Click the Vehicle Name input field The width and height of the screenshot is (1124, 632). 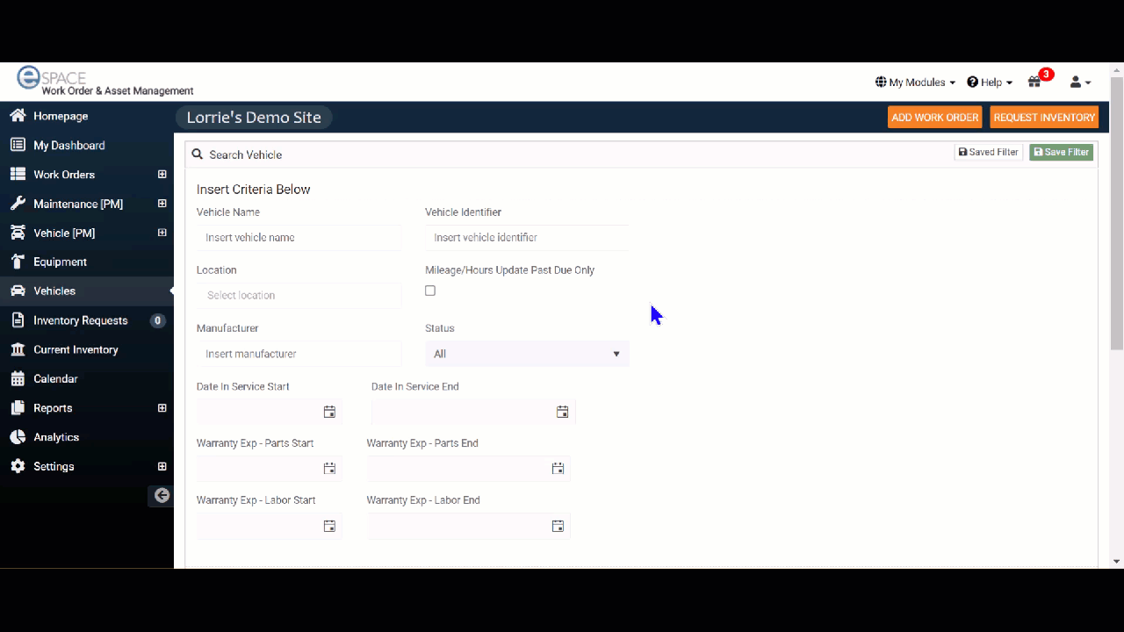pyautogui.click(x=299, y=237)
